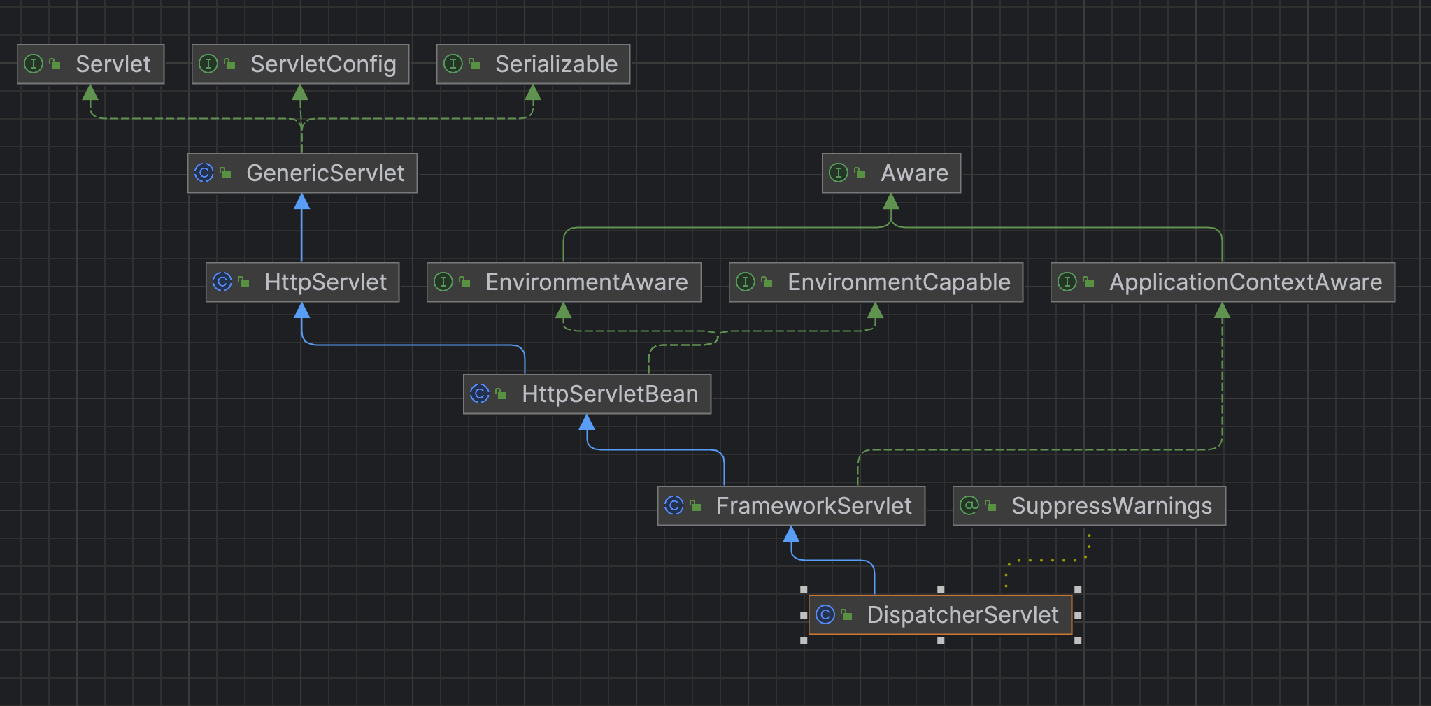The image size is (1431, 706).
Task: Click bottom-right resize handle of DispatcherServlet selection
Action: click(x=1078, y=640)
